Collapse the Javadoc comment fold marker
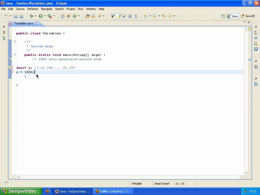 pyautogui.click(x=15, y=41)
